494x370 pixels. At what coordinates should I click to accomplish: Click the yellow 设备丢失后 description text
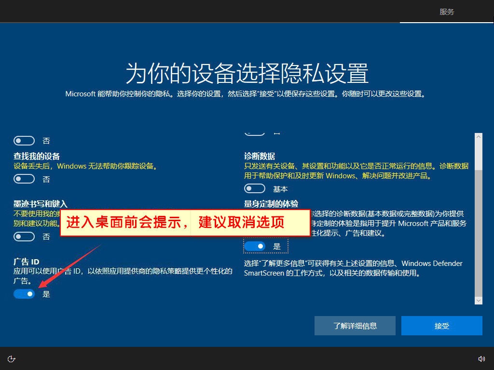[x=86, y=166]
